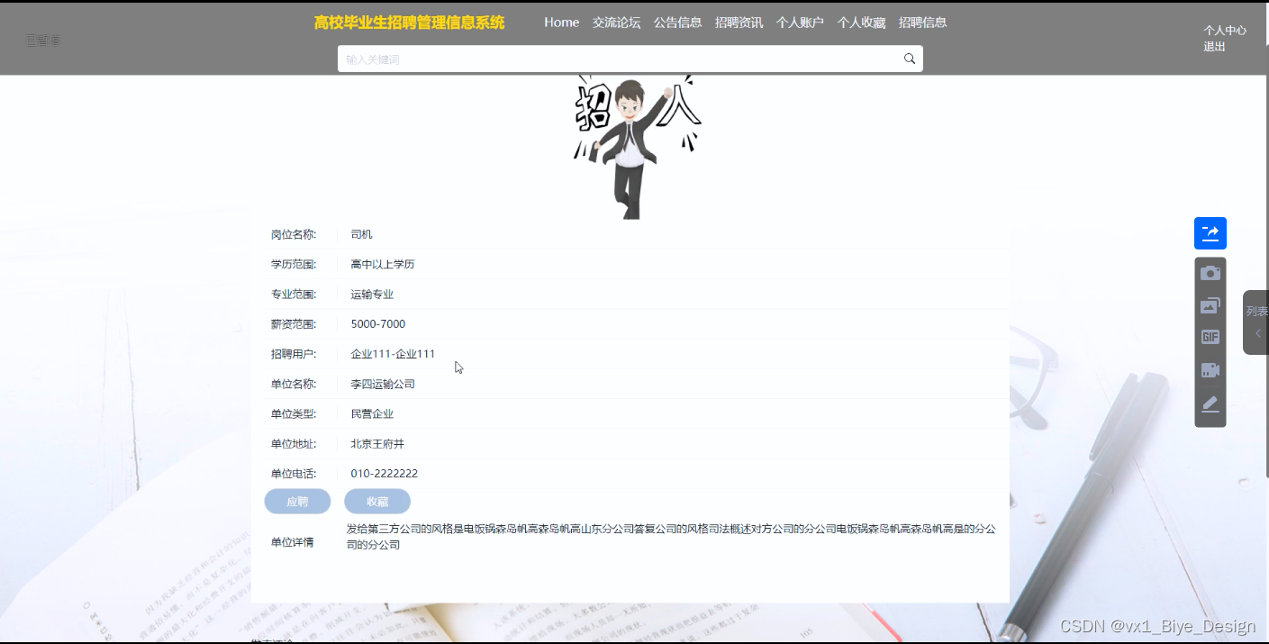The image size is (1269, 644).
Task: Open the 招聘资讯 menu item
Action: (739, 23)
